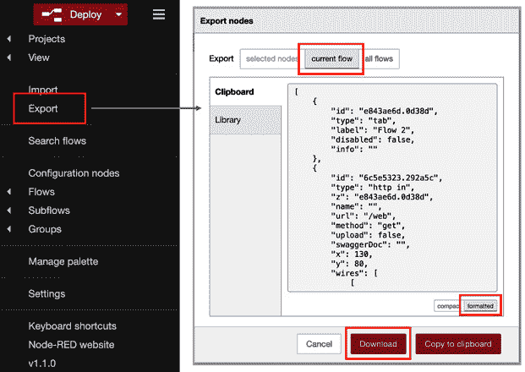Expand the Flows submenu arrow

tap(9, 192)
